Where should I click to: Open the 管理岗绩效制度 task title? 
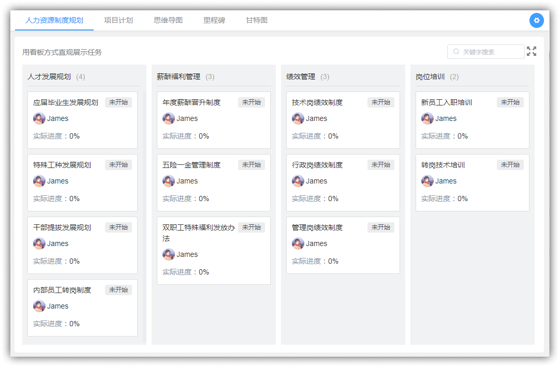click(x=317, y=227)
